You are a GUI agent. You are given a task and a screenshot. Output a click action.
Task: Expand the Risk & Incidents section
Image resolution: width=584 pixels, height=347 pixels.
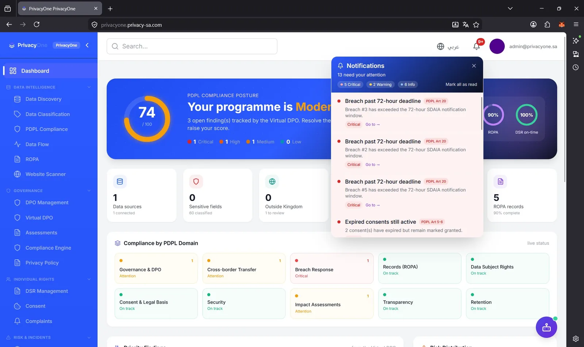point(89,338)
